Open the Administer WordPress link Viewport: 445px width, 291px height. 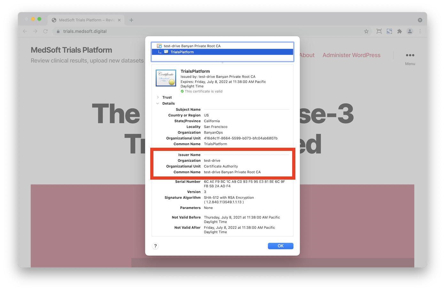coord(351,55)
